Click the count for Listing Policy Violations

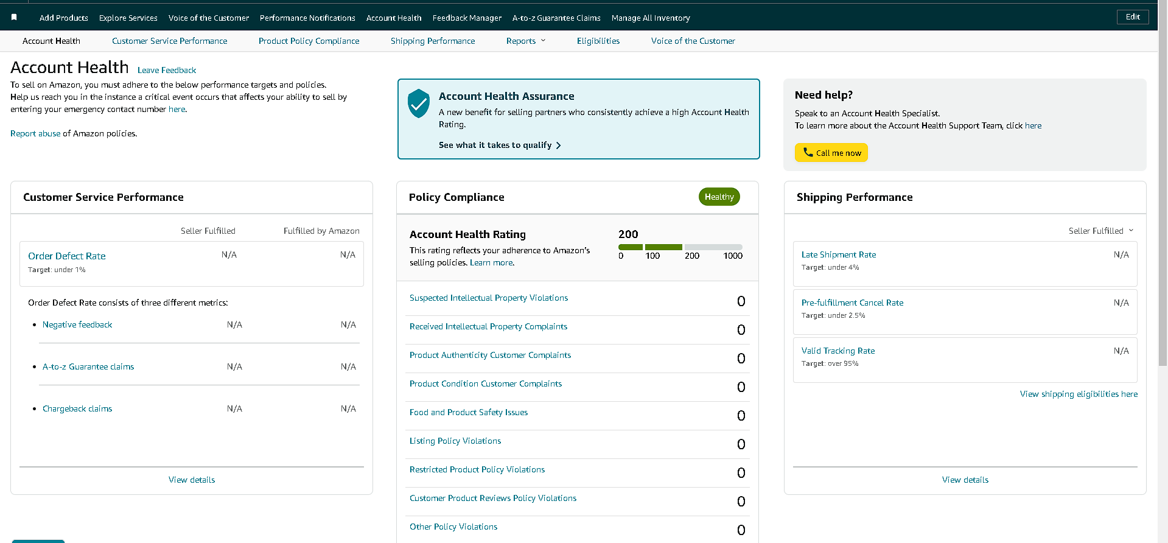pos(741,444)
